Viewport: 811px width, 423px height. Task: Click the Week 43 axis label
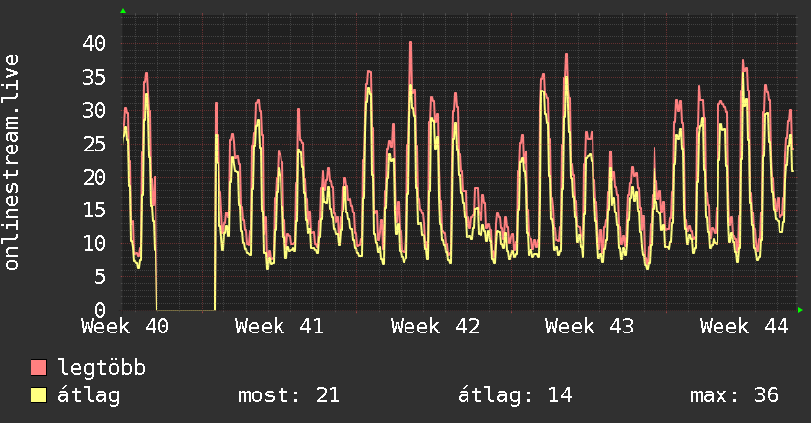point(590,327)
